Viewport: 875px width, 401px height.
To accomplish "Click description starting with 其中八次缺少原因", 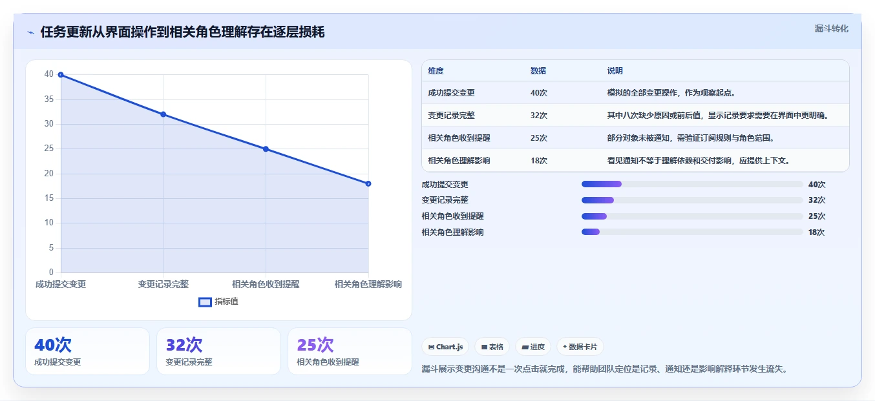I will click(x=718, y=116).
